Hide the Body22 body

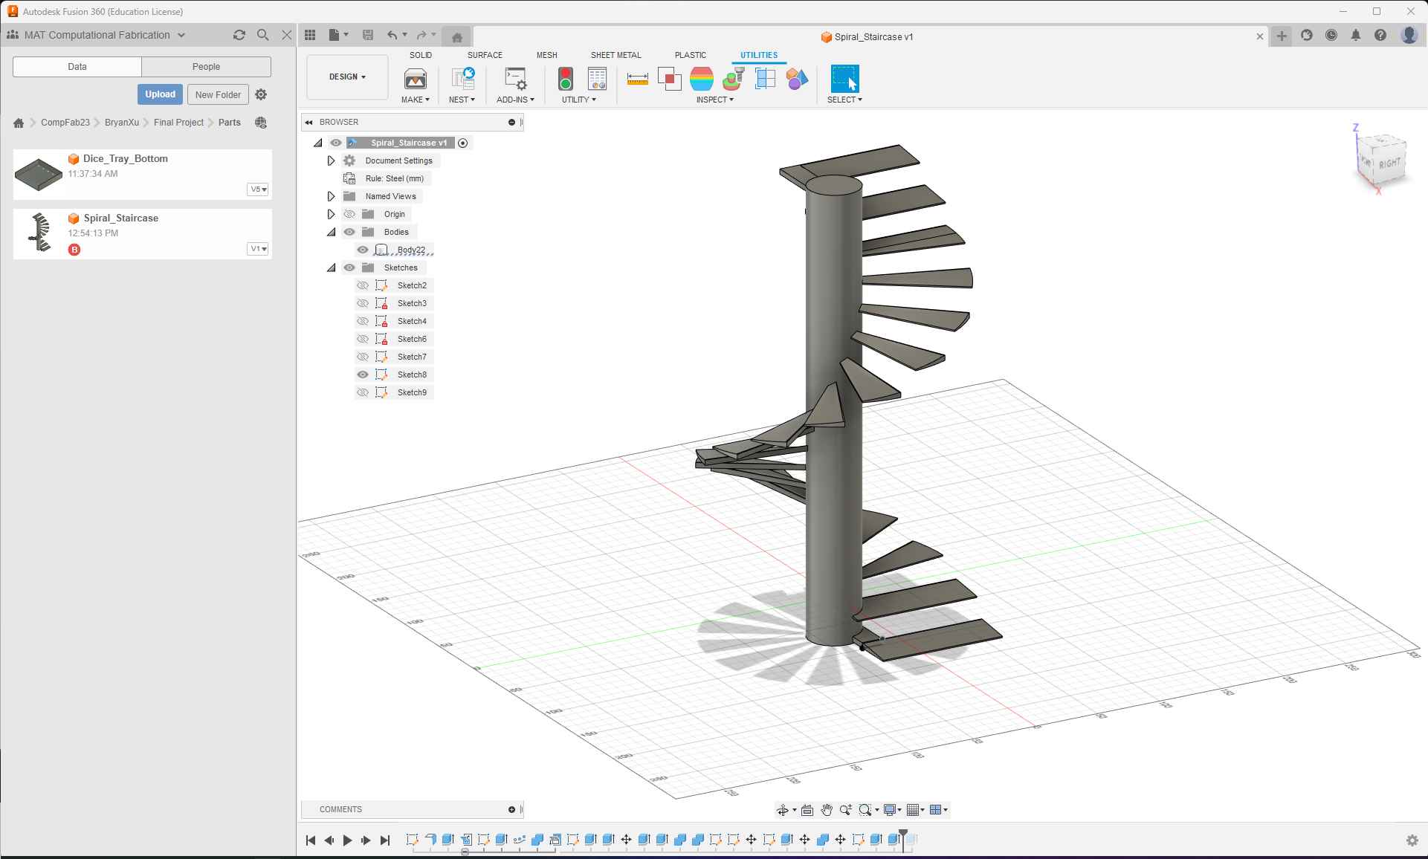click(363, 250)
